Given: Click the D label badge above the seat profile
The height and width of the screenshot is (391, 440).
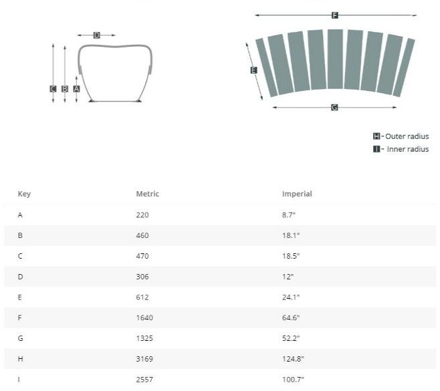Looking at the screenshot, I should [x=96, y=35].
